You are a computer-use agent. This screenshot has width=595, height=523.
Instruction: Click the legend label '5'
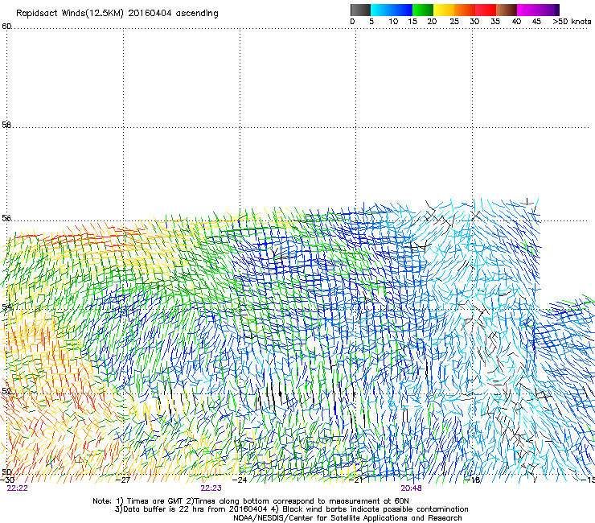[371, 22]
